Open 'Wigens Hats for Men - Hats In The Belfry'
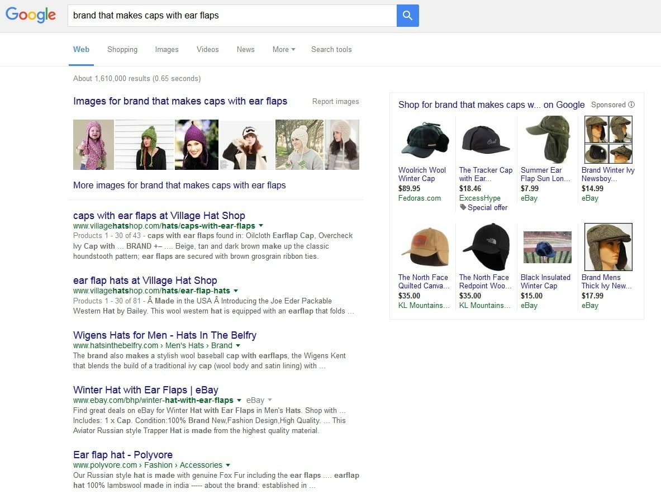The width and height of the screenshot is (661, 494). coord(164,335)
